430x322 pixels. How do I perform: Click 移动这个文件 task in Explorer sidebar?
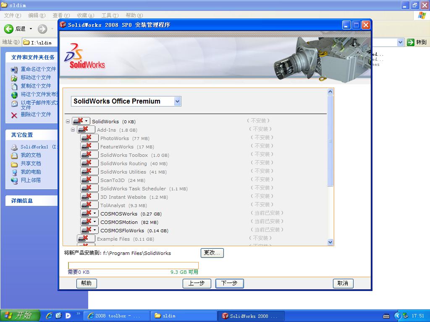(x=36, y=78)
